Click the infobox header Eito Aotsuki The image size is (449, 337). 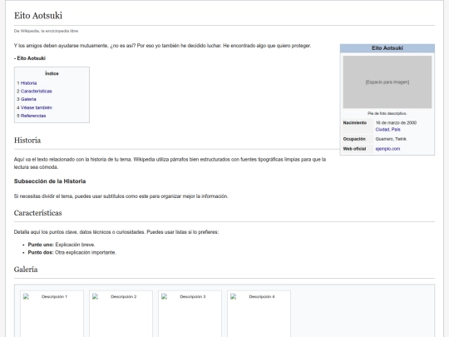(x=387, y=48)
